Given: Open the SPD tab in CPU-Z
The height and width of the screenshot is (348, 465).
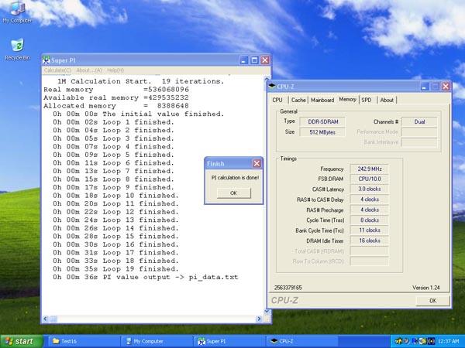Looking at the screenshot, I should [x=367, y=100].
